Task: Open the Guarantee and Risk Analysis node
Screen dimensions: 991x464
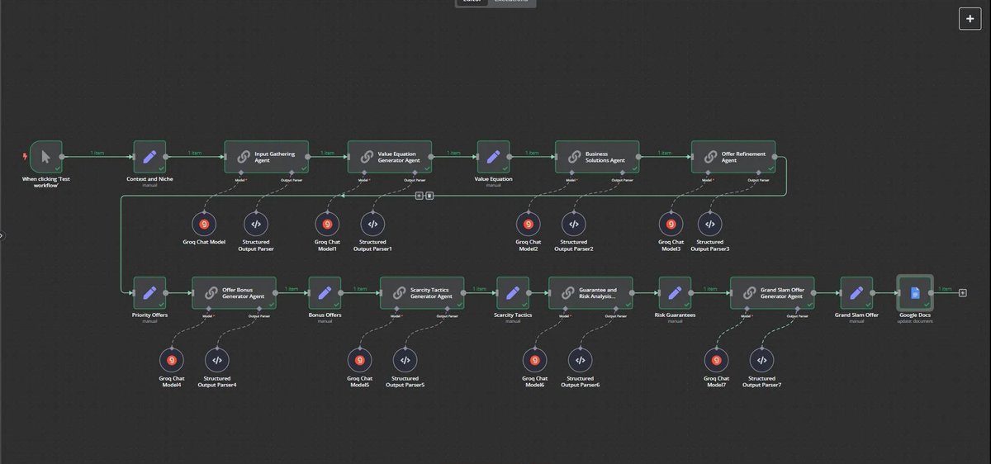Action: pos(591,292)
